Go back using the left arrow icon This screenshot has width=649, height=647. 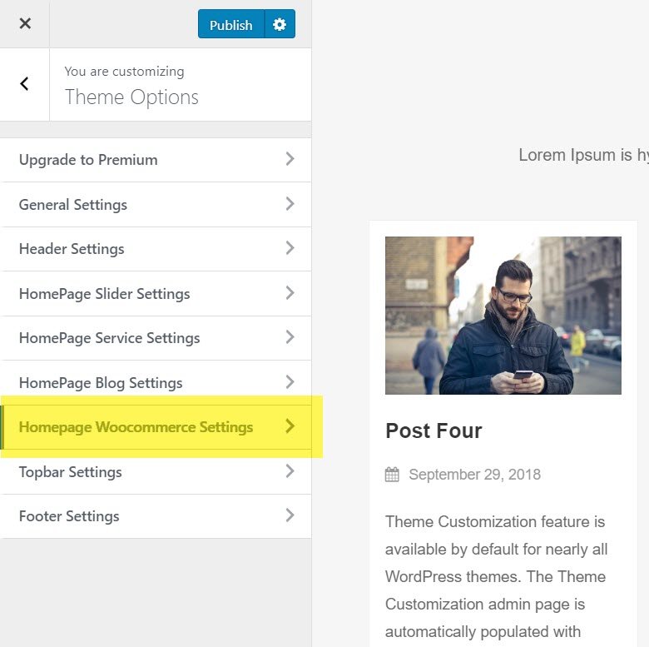click(24, 83)
